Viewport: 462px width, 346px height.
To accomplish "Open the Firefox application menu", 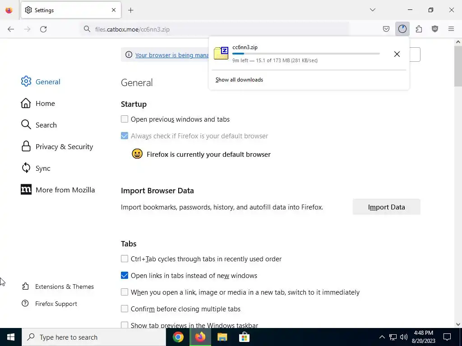I will (451, 29).
